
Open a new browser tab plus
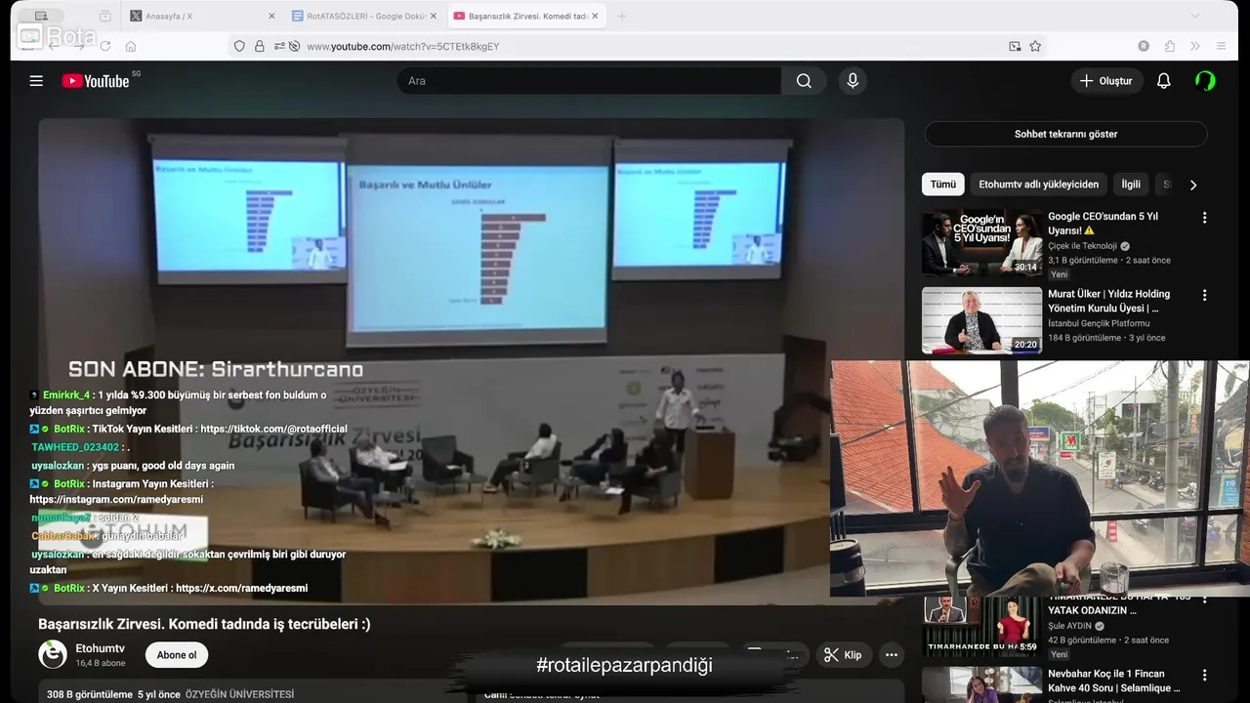[622, 16]
